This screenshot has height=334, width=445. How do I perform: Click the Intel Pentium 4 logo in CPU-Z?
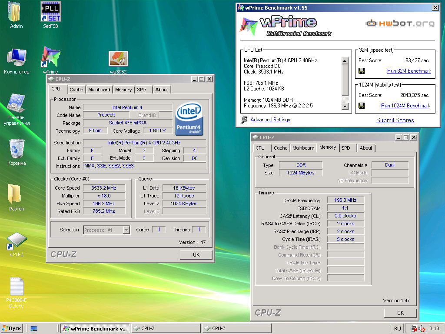point(189,119)
